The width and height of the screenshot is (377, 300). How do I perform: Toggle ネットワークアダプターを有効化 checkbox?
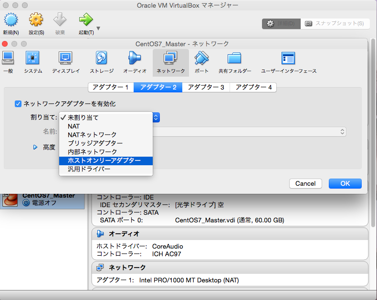pos(18,104)
